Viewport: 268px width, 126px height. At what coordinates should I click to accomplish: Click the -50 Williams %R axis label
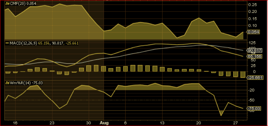coord(251,100)
